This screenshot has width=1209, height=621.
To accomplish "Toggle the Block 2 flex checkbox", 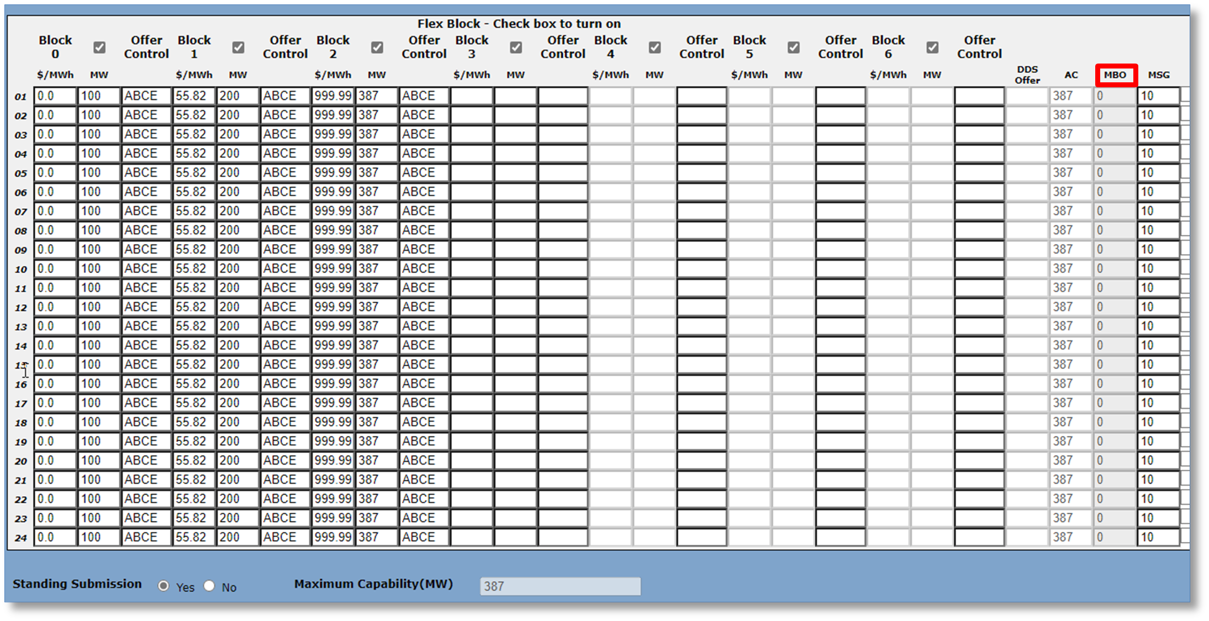I will (x=377, y=48).
